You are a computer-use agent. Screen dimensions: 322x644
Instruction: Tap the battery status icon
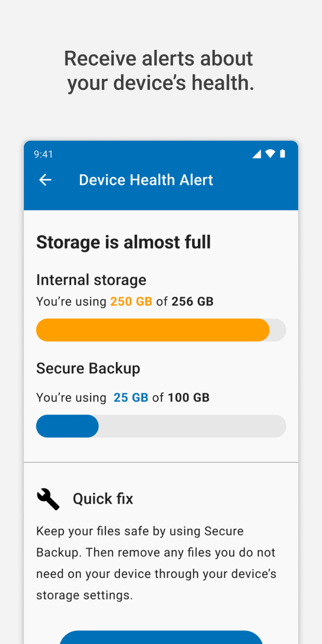(x=283, y=154)
